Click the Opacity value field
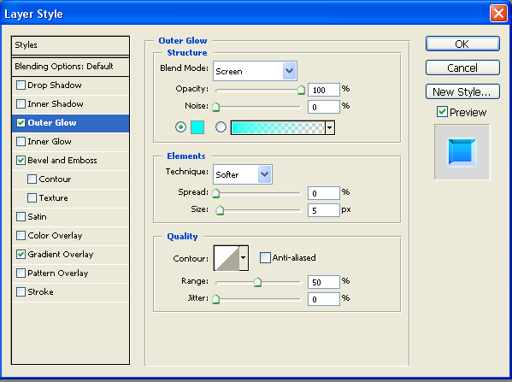 point(324,90)
